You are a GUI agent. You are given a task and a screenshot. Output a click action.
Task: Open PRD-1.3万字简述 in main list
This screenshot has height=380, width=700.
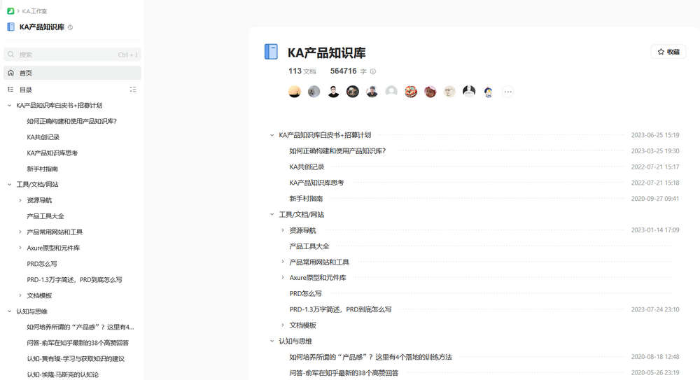click(x=340, y=309)
